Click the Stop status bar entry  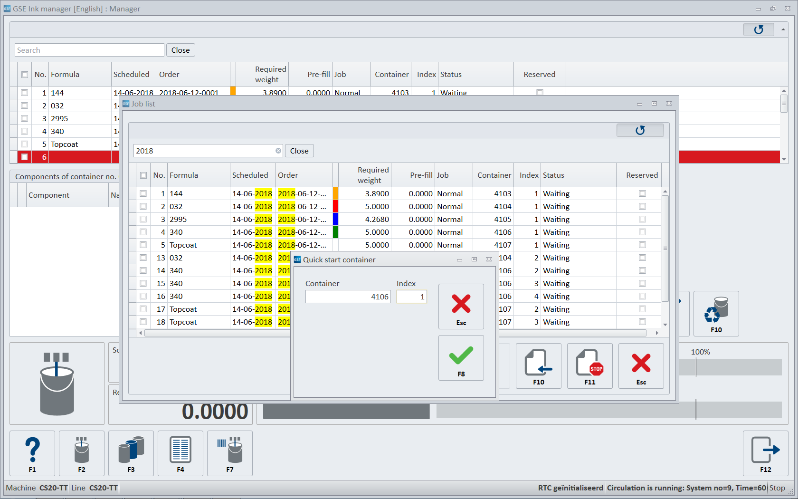click(777, 488)
